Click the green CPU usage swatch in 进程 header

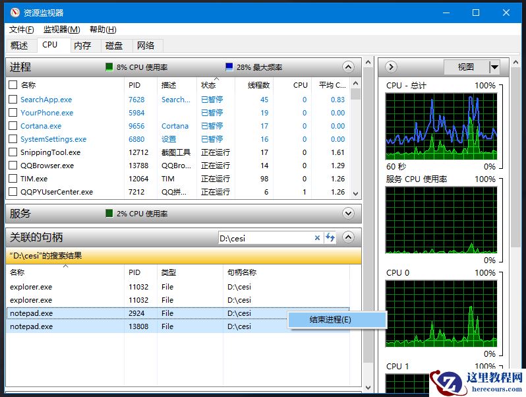(x=109, y=67)
